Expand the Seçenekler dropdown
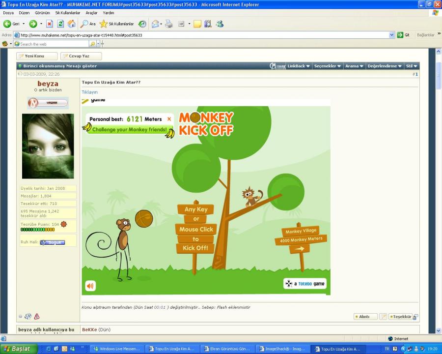The image size is (442, 354). click(x=328, y=66)
